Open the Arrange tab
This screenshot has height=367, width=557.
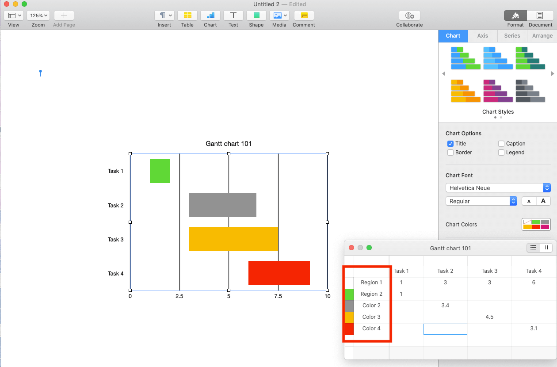coord(542,36)
